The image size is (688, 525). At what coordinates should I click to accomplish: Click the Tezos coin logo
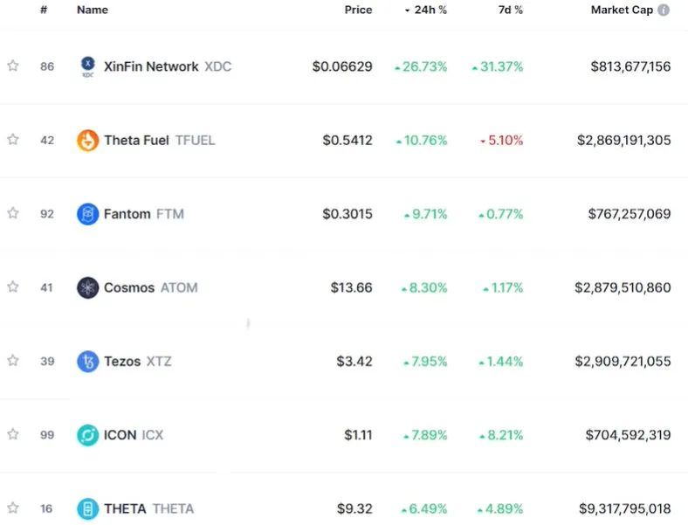(x=88, y=361)
